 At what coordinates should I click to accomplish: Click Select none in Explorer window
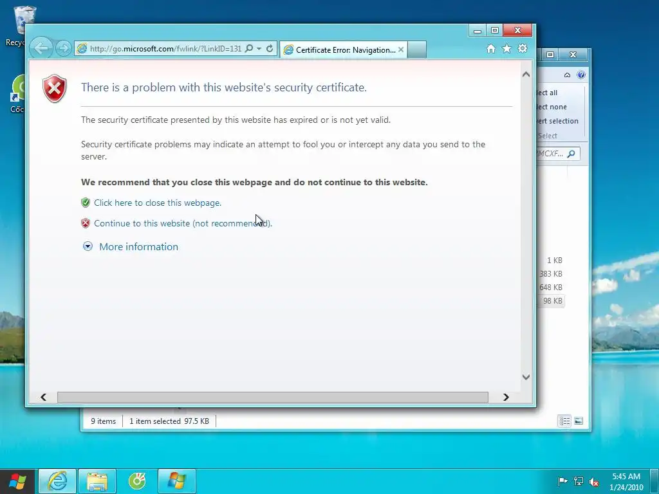(x=552, y=107)
